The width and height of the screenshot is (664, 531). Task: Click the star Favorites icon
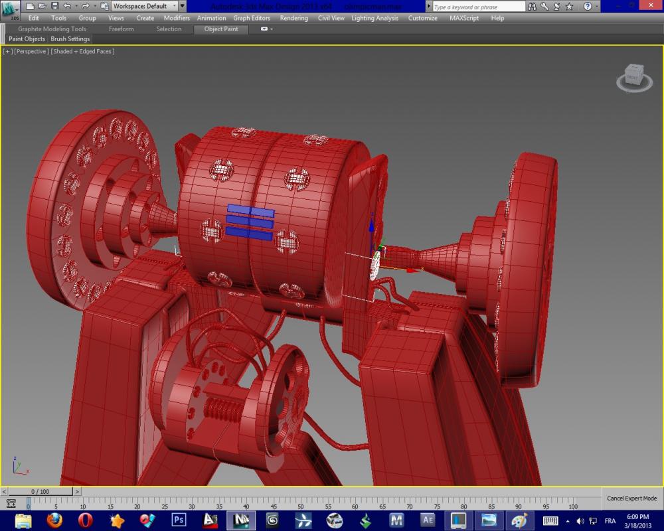pos(569,7)
